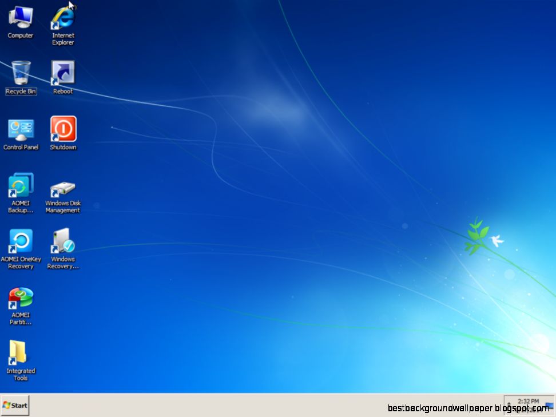Select the AOMEI Backupper desktop label
This screenshot has width=556, height=417.
coord(21,206)
